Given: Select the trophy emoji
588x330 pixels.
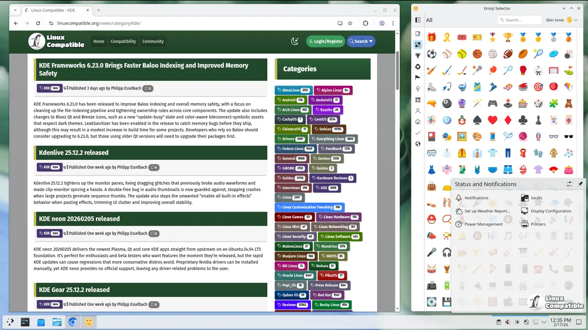Looking at the screenshot, I should point(508,37).
